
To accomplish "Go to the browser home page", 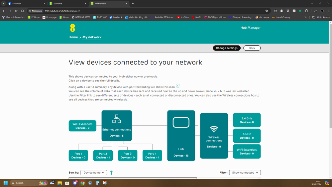I will [23, 11].
